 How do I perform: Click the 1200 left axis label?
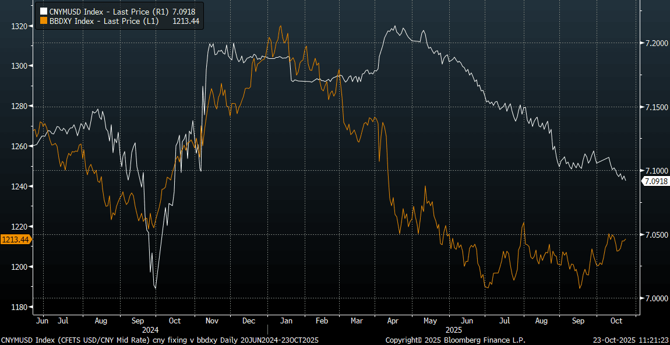click(20, 267)
